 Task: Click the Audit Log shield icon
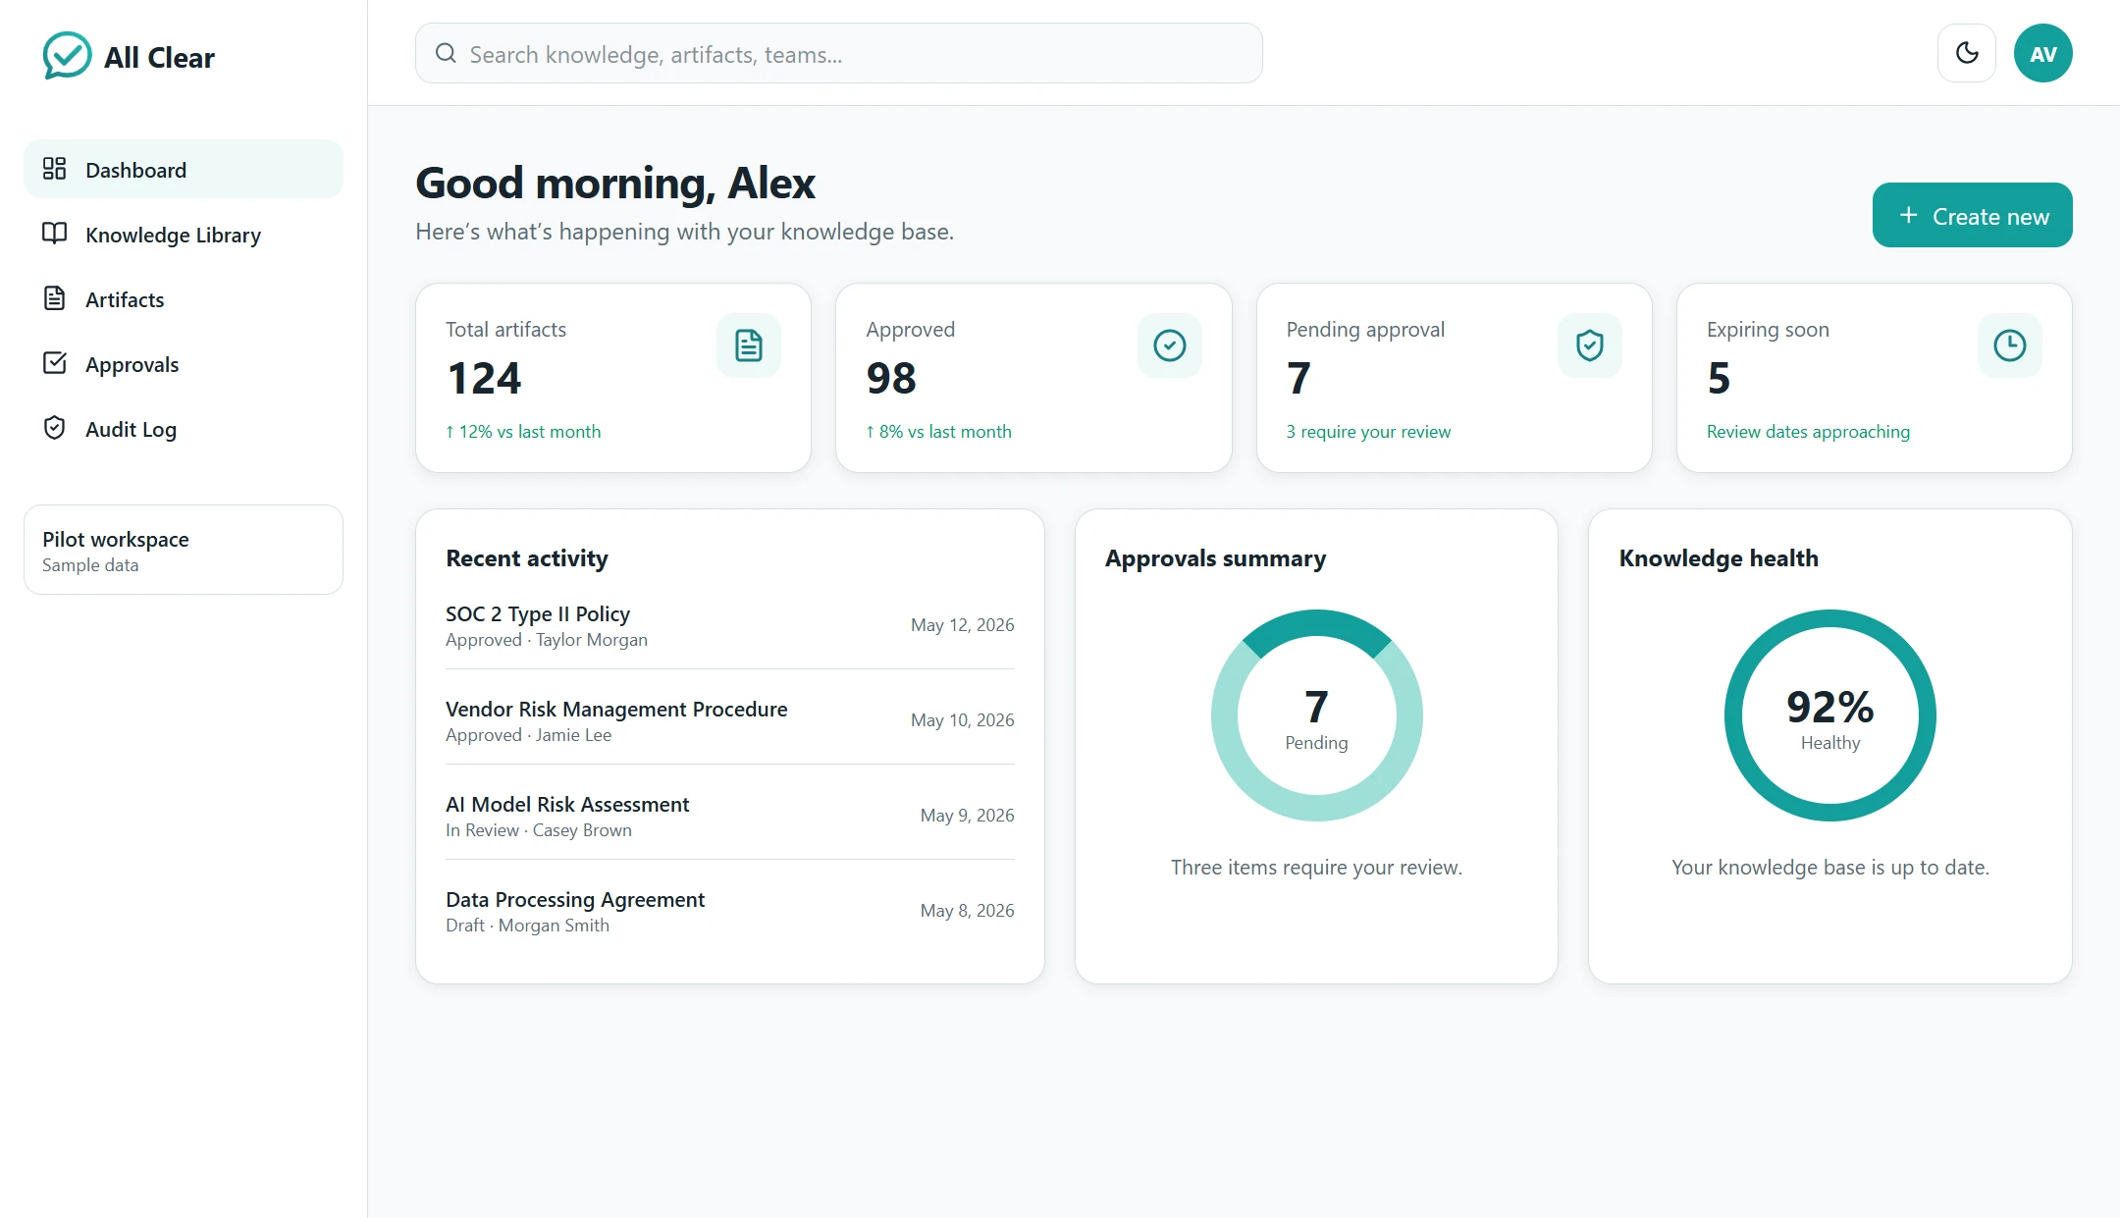[x=55, y=428]
